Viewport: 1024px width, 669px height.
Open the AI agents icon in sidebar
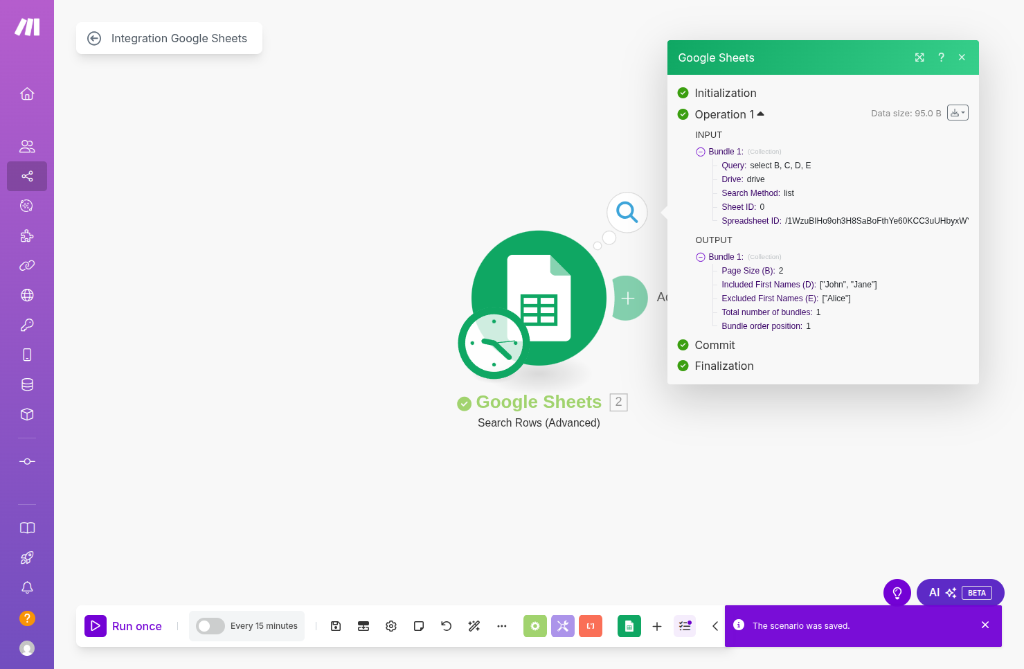point(27,206)
